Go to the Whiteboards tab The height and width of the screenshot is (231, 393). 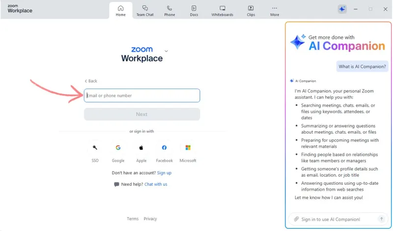coord(223,10)
